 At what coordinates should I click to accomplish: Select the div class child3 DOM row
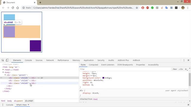tap(39, 83)
